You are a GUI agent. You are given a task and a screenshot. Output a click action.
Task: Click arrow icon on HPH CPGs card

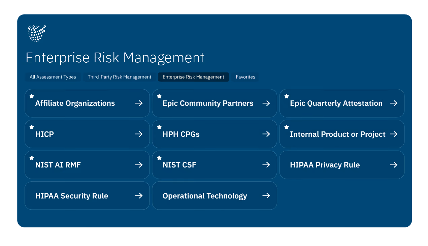click(x=266, y=134)
